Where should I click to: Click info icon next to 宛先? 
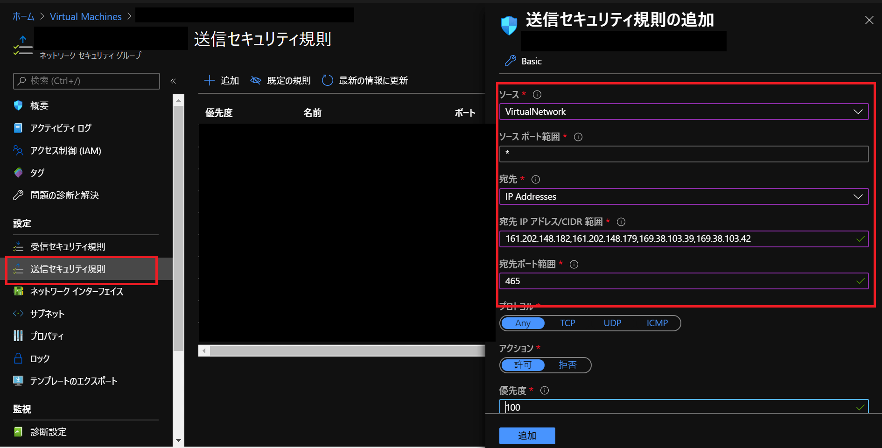(536, 179)
